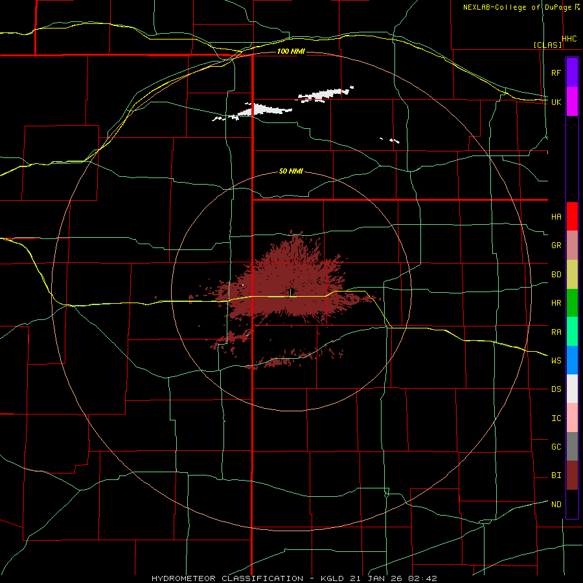Click the GR pink-brown legend swatch
Viewport: 583px width, 583px height.
coord(572,245)
